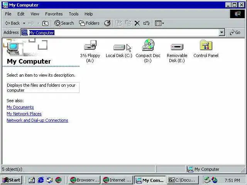Click the Search toolbar button
Image resolution: width=247 pixels, height=185 pixels.
64,23
